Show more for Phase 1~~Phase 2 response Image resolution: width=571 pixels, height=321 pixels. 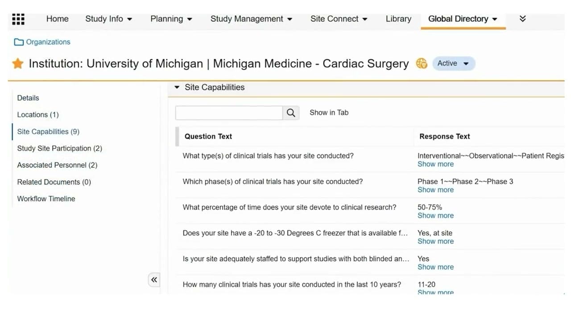435,189
